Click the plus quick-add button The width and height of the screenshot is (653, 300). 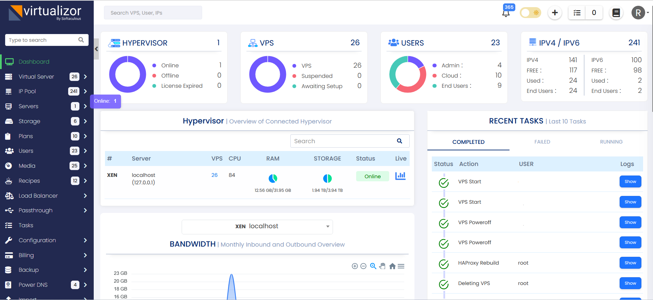tap(555, 13)
